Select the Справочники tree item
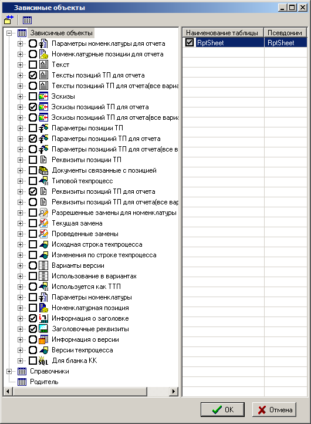 pos(49,371)
